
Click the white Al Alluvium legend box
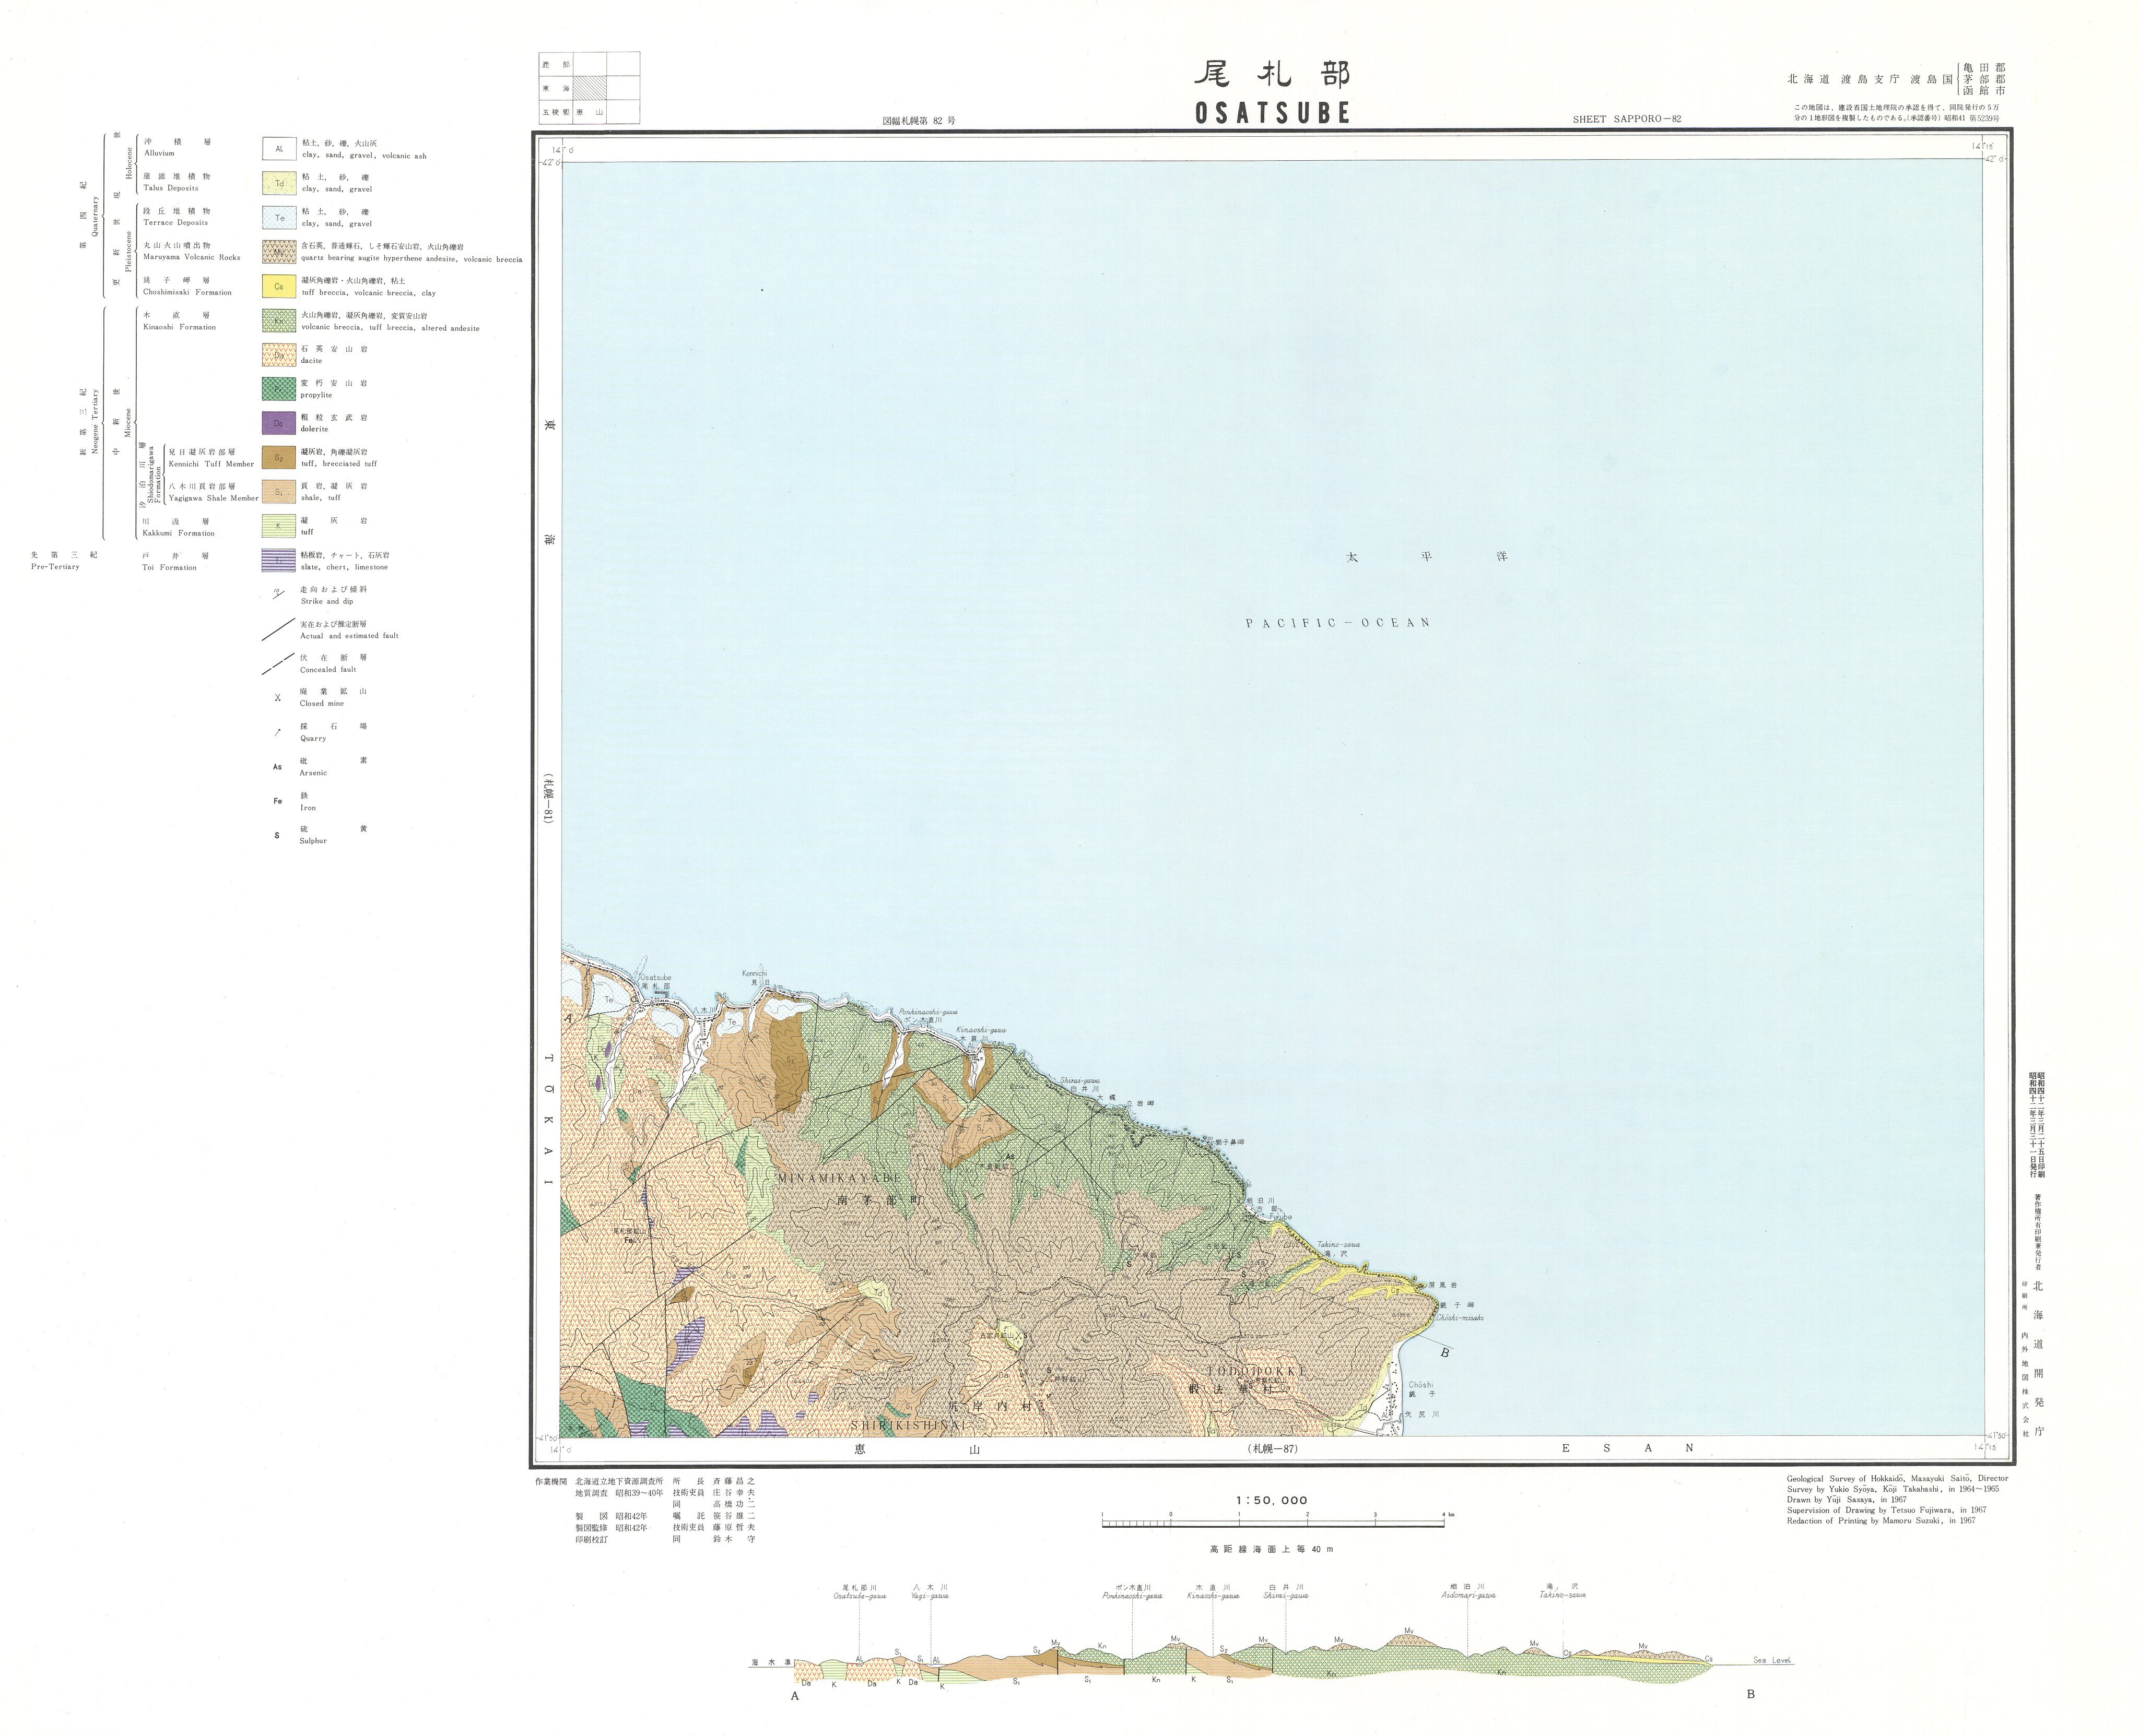(x=279, y=149)
